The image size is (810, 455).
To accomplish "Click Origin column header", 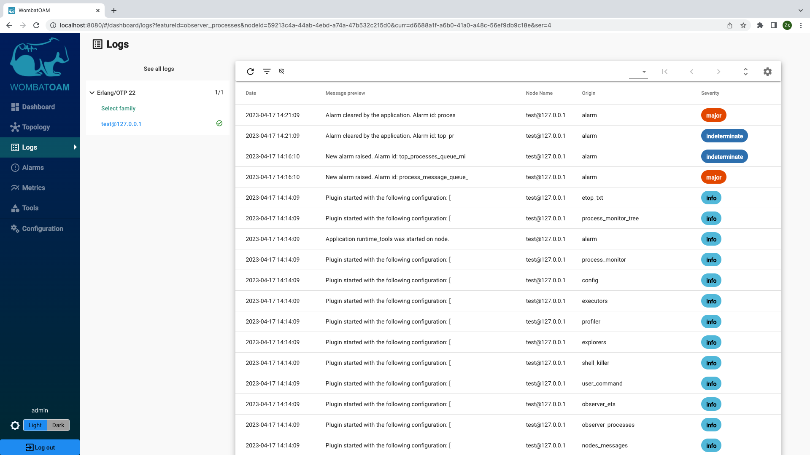I will pyautogui.click(x=589, y=93).
